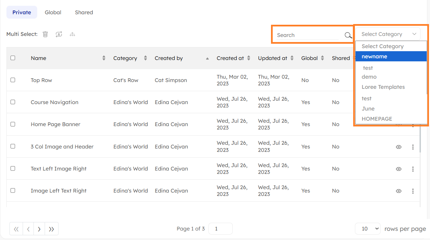Click the multi-select delete trash icon
Image resolution: width=430 pixels, height=240 pixels.
(45, 34)
